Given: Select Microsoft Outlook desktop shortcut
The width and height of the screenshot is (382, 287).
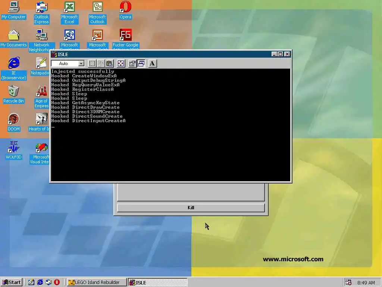Looking at the screenshot, I should pos(97,13).
